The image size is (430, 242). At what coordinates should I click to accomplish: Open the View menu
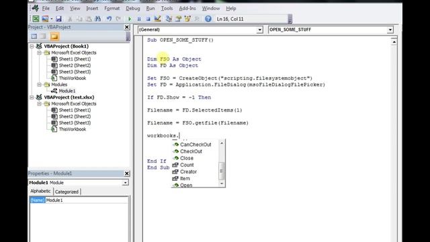(75, 9)
